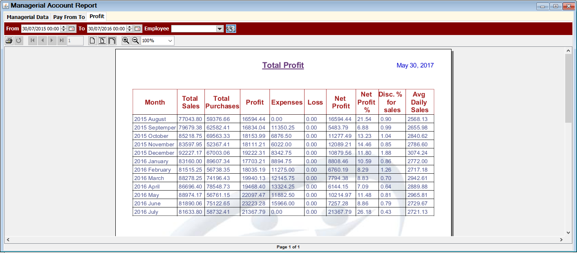Click net profit value 21367.79 in Net Profit column

340,212
